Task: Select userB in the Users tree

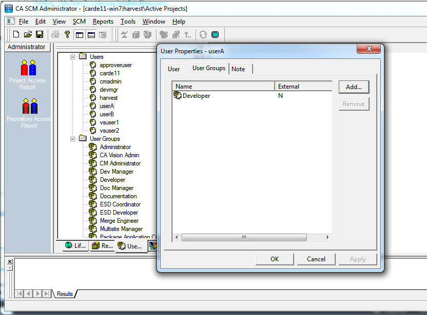Action: tap(106, 114)
